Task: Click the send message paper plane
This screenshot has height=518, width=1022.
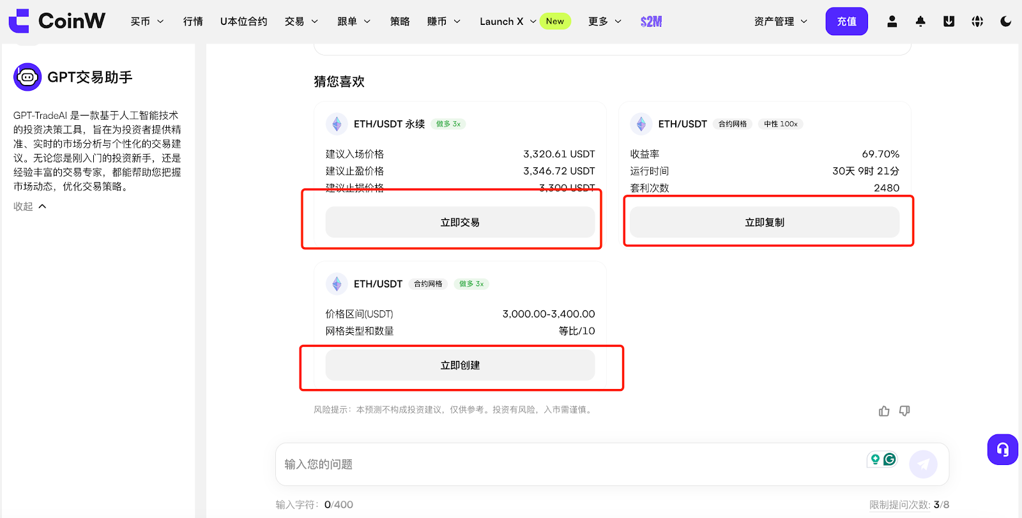Action: (x=923, y=464)
